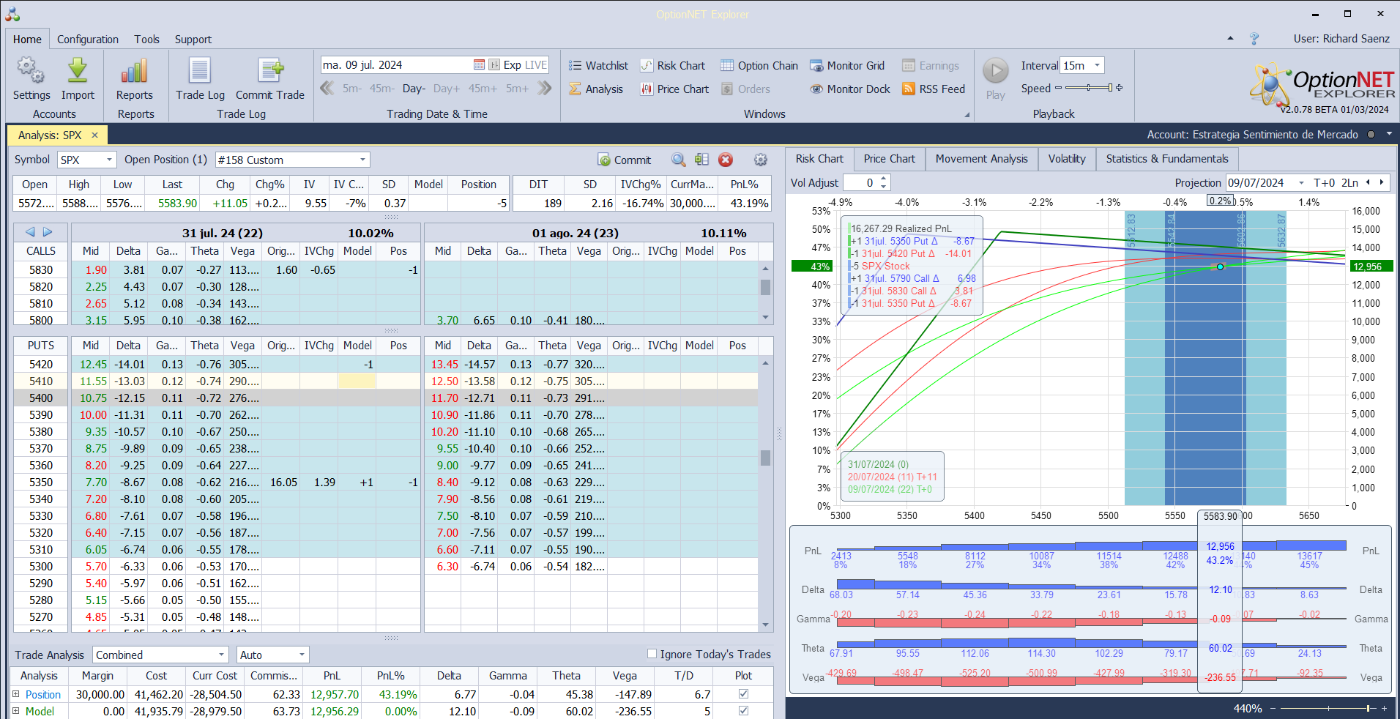Switch to the Volatility tab
1400x719 pixels.
click(x=1066, y=159)
